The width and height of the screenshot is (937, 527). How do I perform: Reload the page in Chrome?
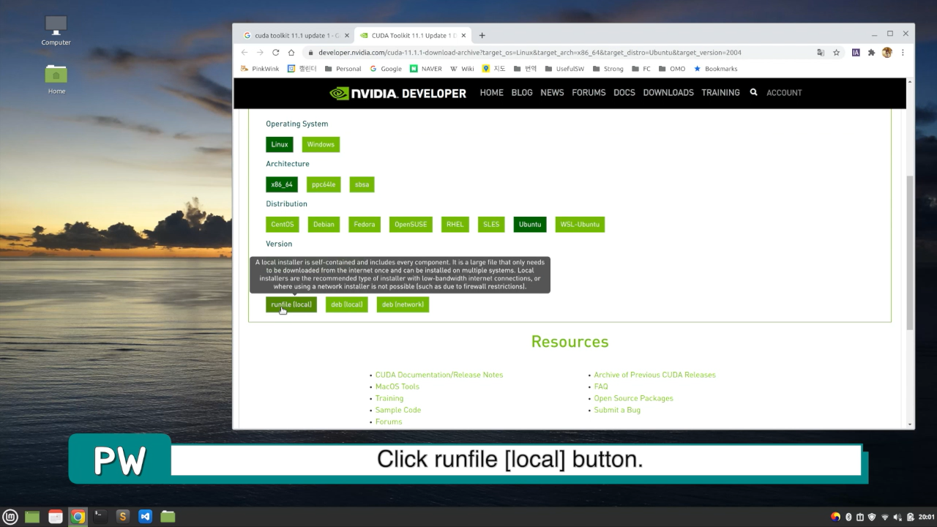(275, 53)
